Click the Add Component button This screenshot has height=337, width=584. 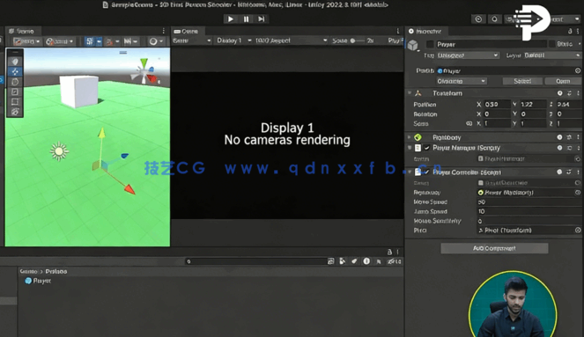494,248
